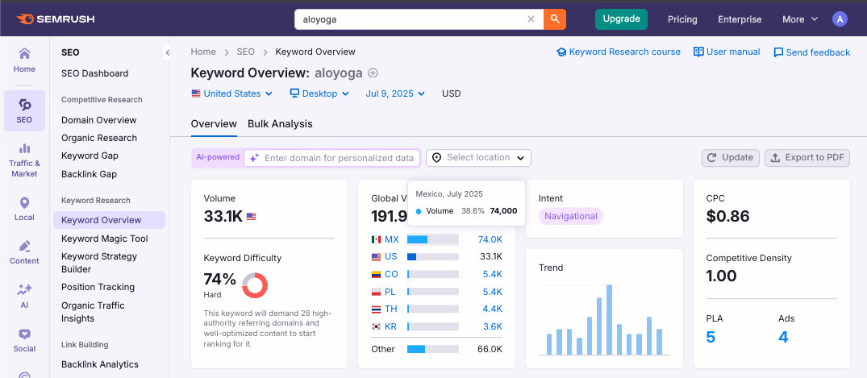Click the Update button

731,157
